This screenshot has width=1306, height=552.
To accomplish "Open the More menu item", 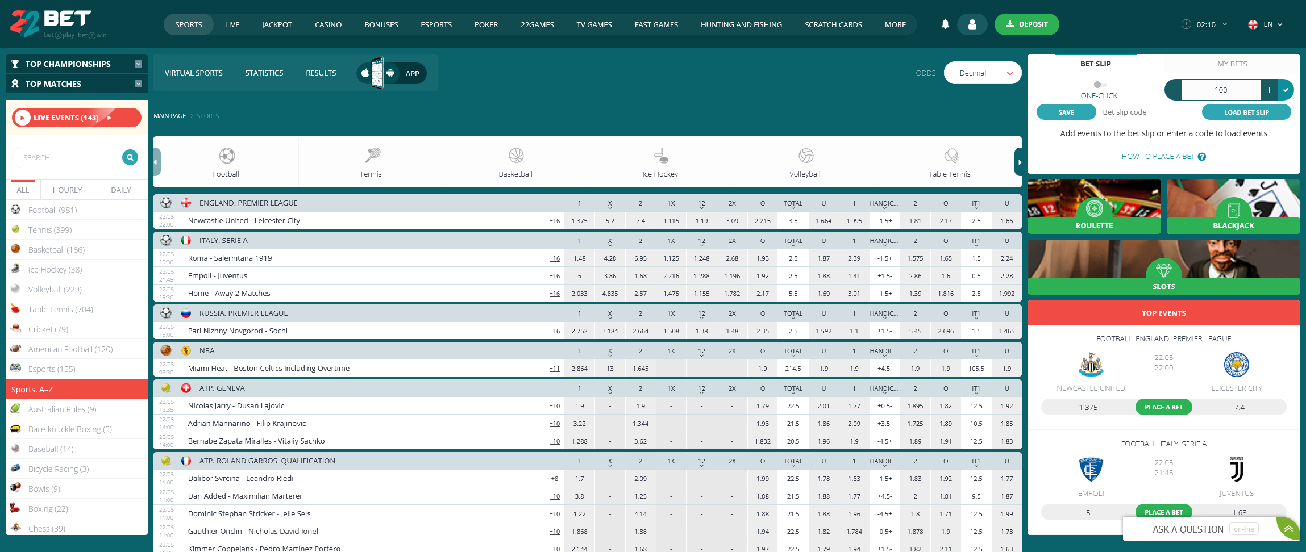I will 895,24.
